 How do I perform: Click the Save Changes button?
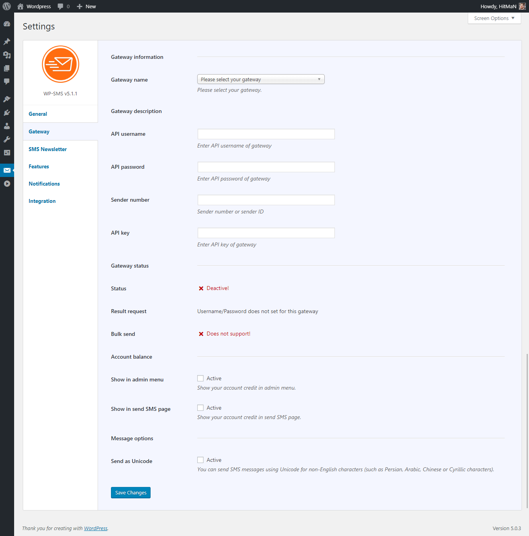point(131,492)
